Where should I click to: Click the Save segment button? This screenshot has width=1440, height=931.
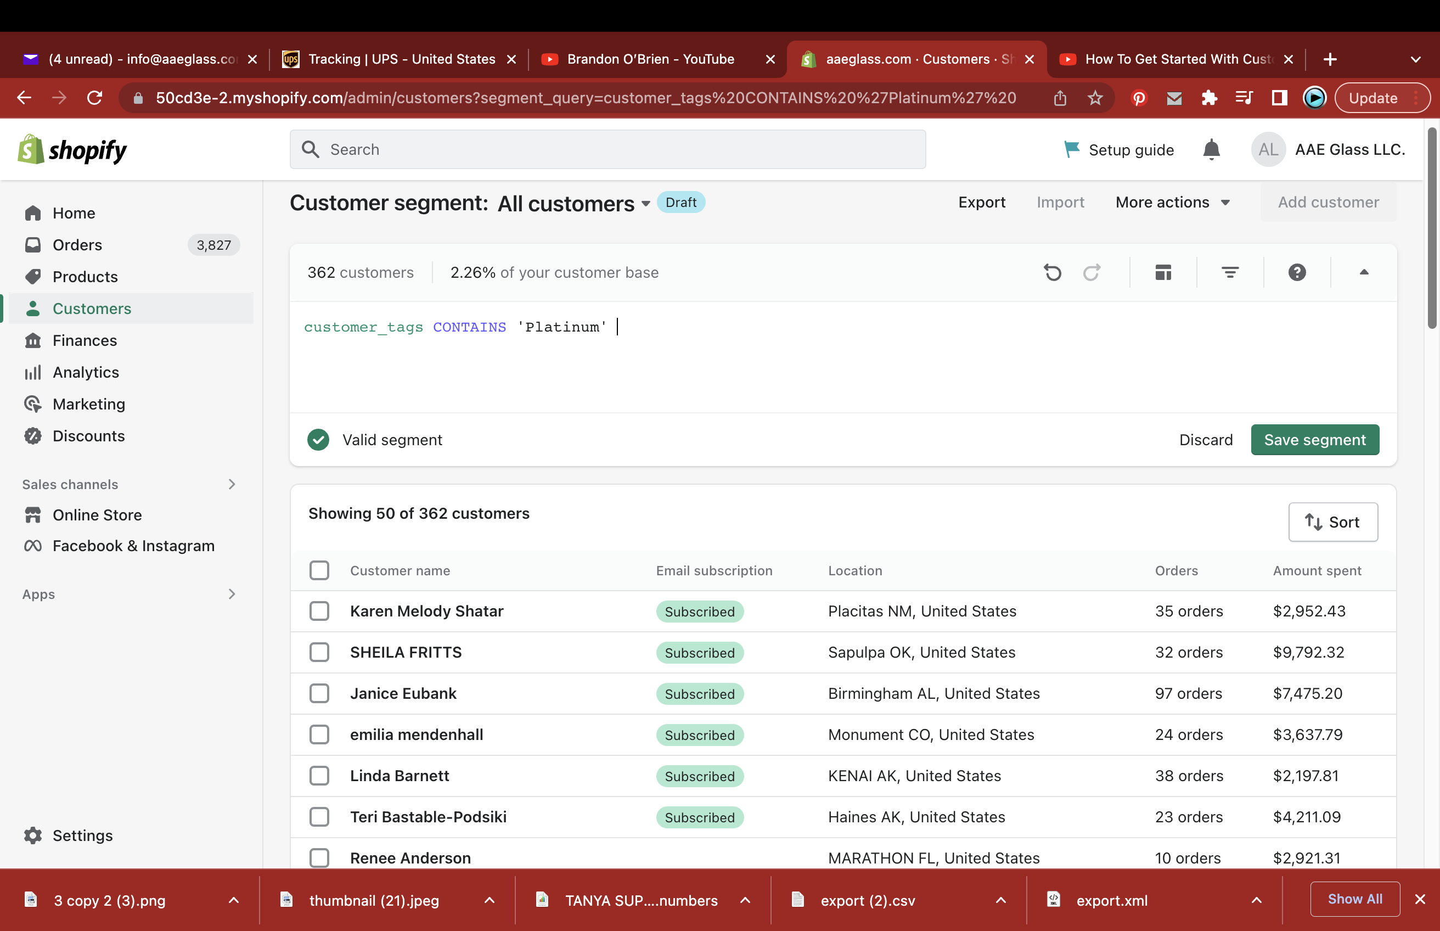pos(1314,440)
